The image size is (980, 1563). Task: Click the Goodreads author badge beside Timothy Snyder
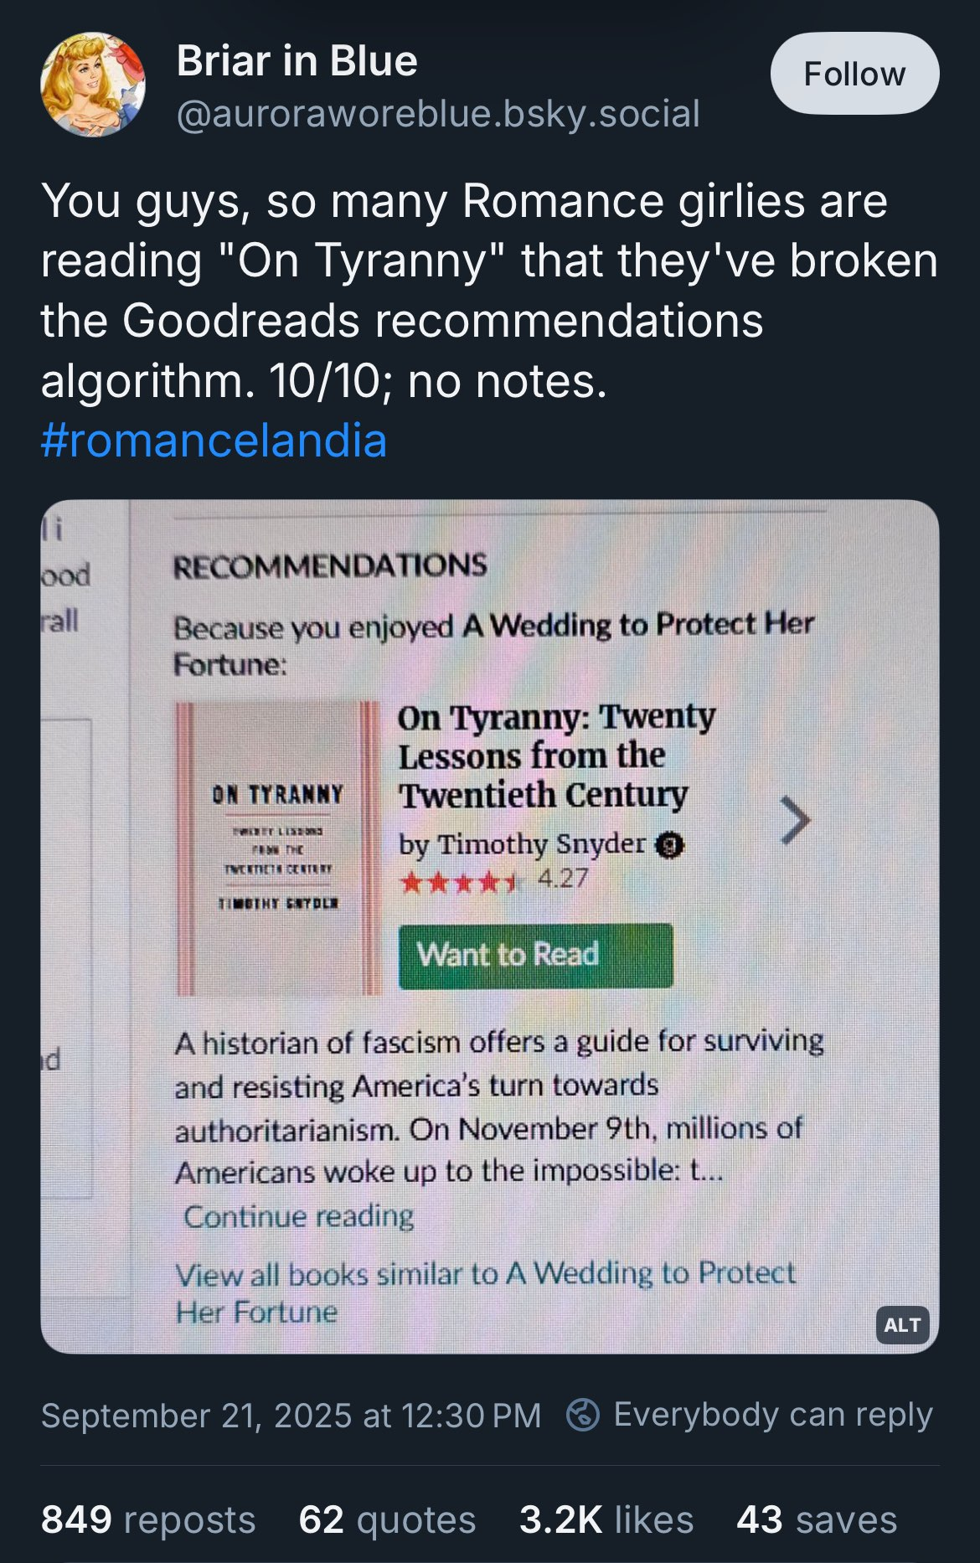669,845
